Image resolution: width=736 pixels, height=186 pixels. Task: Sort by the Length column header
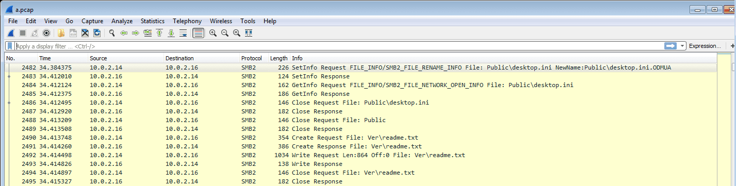coord(279,58)
